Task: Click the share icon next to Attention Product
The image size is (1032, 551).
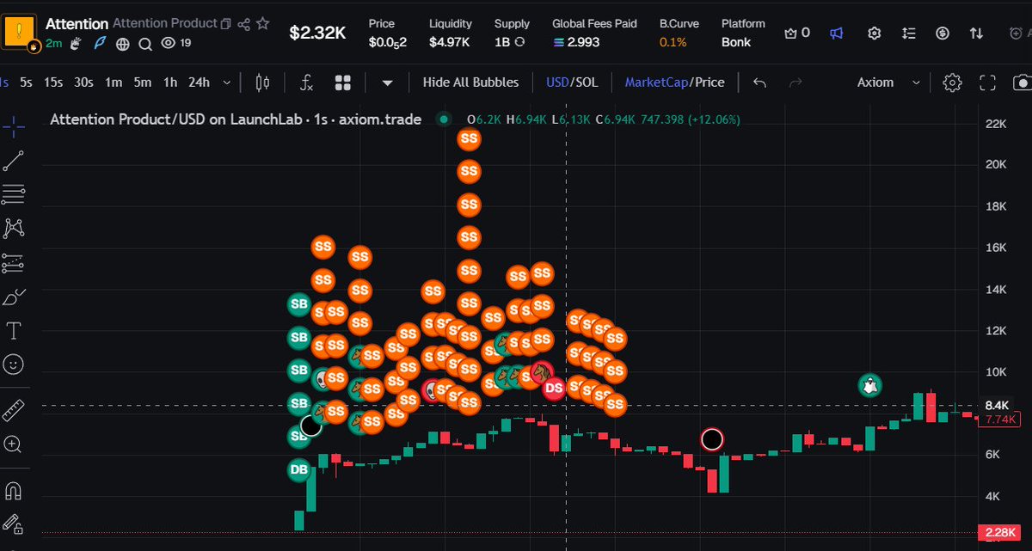Action: click(244, 24)
